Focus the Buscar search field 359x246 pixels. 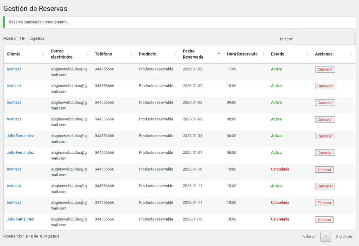tap(325, 39)
